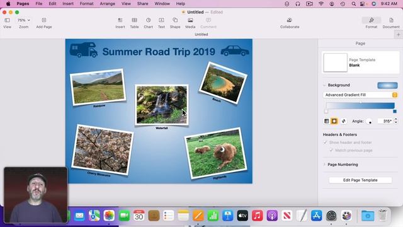The height and width of the screenshot is (227, 403).
Task: Open the File menu
Action: click(39, 4)
